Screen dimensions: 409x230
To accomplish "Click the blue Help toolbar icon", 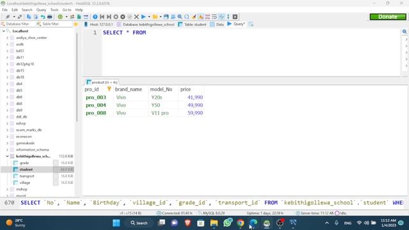I will click(x=95, y=17).
